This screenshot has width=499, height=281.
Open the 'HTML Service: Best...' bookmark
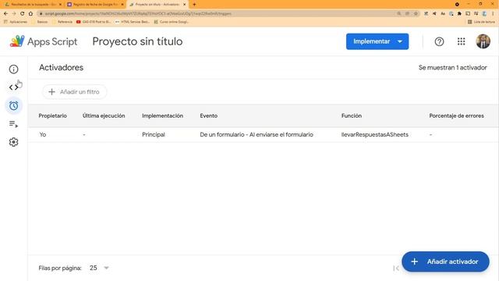coord(133,22)
